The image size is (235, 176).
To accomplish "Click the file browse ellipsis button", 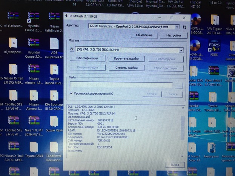I will pyautogui.click(x=179, y=86).
